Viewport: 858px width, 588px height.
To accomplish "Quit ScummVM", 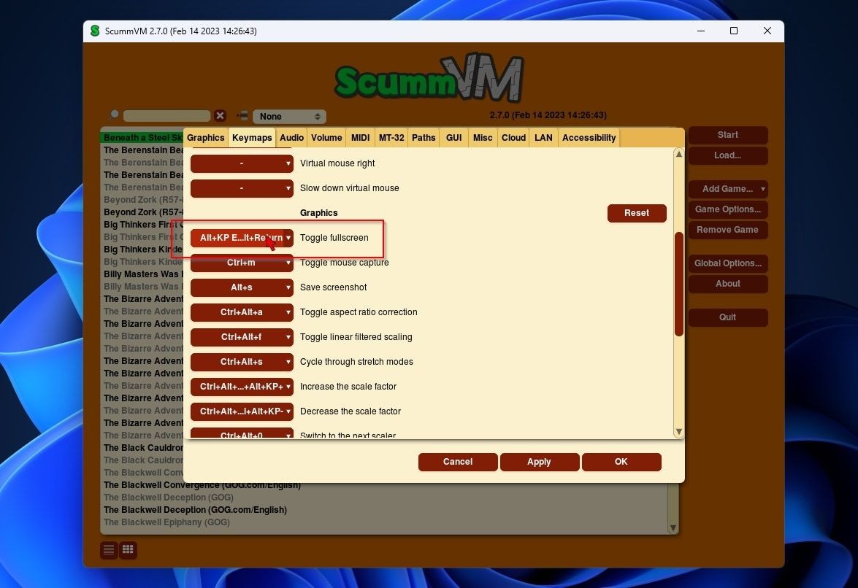I will pos(728,317).
